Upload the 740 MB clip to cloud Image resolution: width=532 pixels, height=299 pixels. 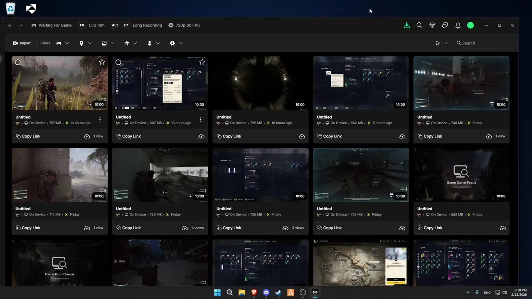(489, 136)
